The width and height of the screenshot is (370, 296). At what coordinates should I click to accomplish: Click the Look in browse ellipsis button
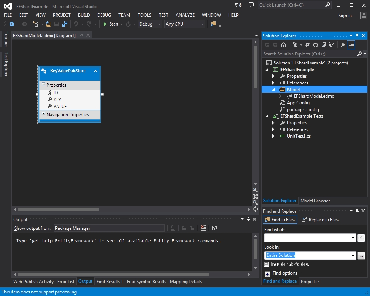pos(361,255)
